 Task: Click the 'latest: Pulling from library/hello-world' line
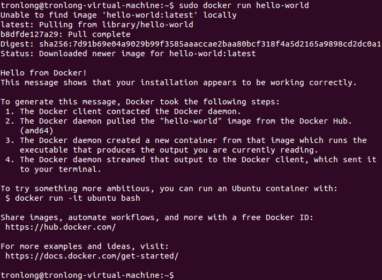pos(97,25)
